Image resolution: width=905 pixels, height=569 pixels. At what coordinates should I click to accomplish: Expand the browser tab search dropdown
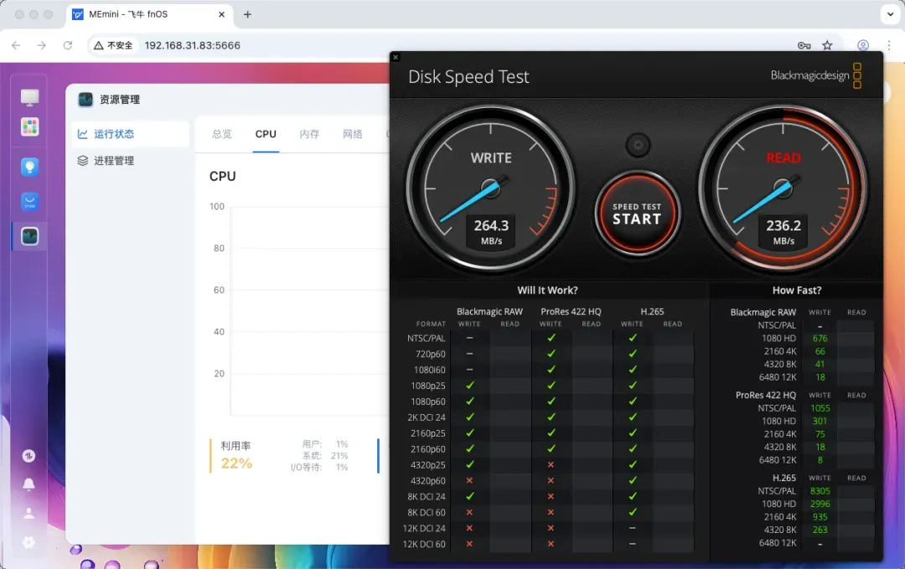coord(889,15)
